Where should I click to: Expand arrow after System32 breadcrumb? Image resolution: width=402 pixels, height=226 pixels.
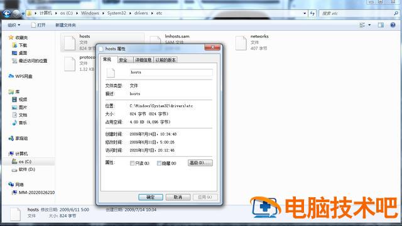(x=130, y=13)
